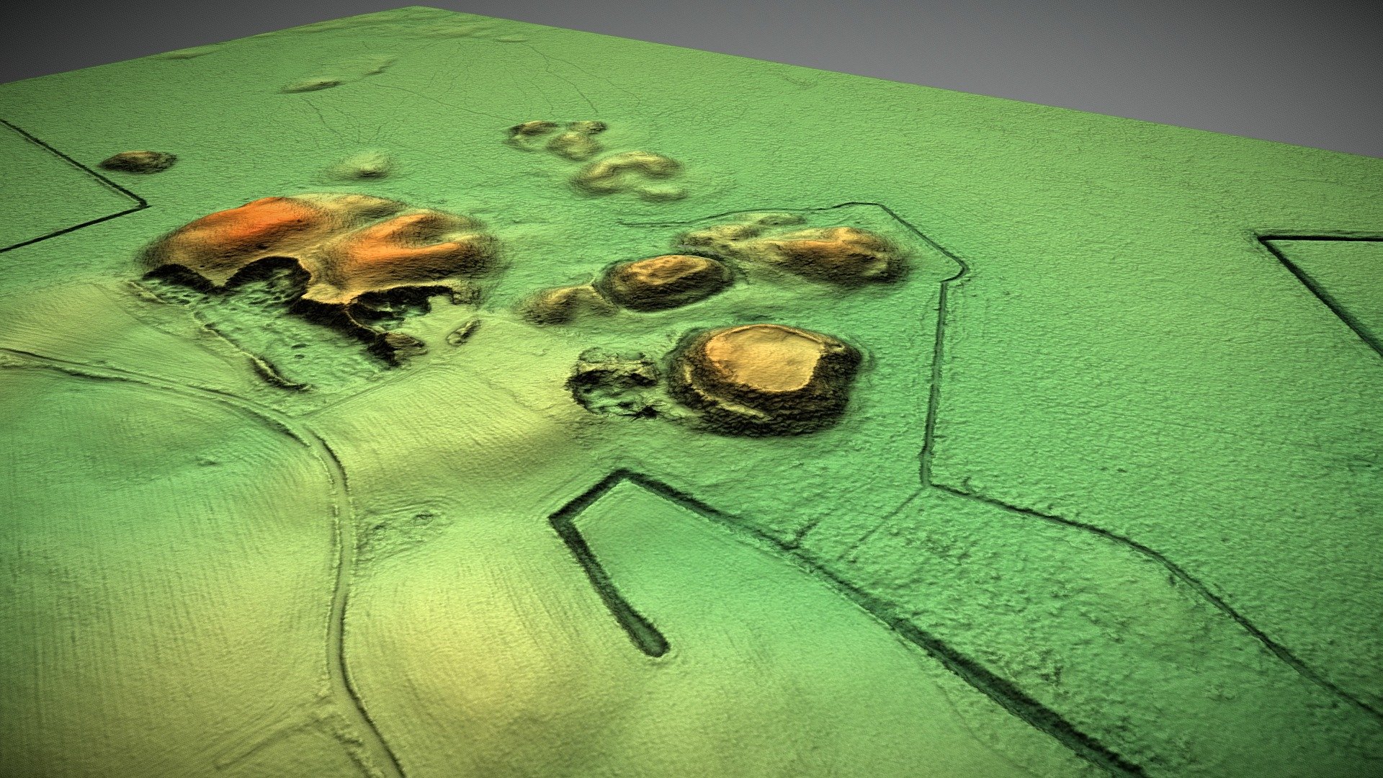Select the rough pit beside the circular mound

(x=614, y=382)
